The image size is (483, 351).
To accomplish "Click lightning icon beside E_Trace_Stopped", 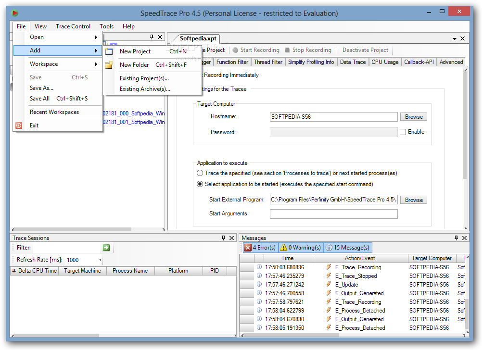I will [329, 276].
